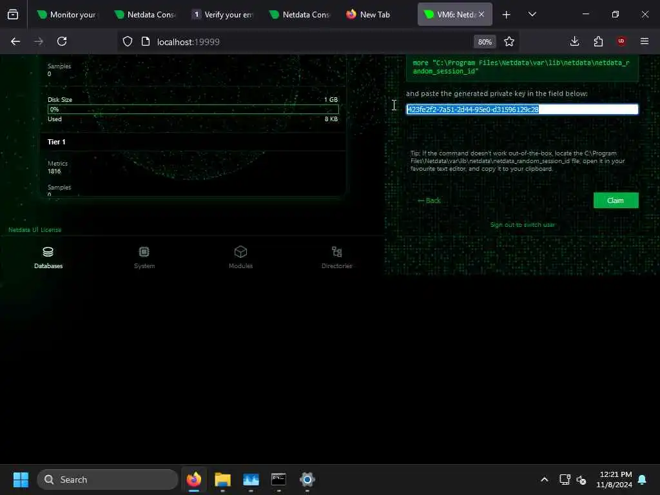The width and height of the screenshot is (660, 495).
Task: Reset the 80% zoom level
Action: tap(485, 42)
